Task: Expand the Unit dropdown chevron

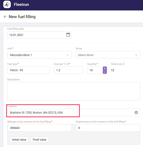Action: [x=68, y=55]
